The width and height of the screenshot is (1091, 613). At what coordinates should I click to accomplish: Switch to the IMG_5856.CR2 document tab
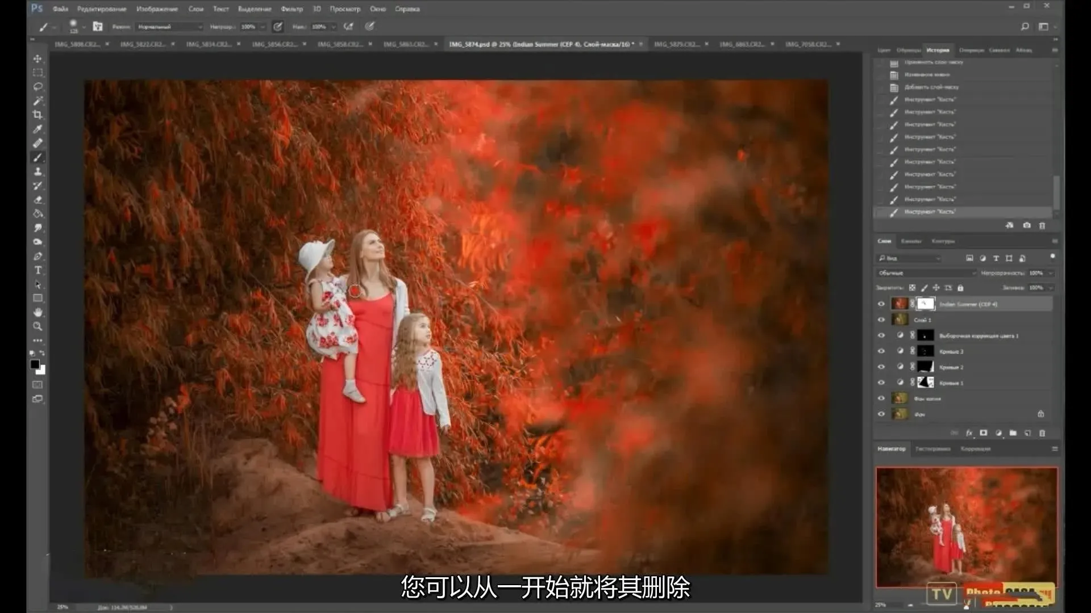click(274, 44)
